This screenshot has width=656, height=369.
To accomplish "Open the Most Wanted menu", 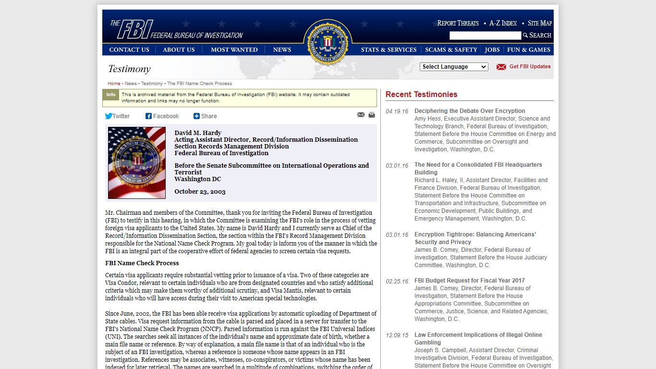I will [x=234, y=49].
